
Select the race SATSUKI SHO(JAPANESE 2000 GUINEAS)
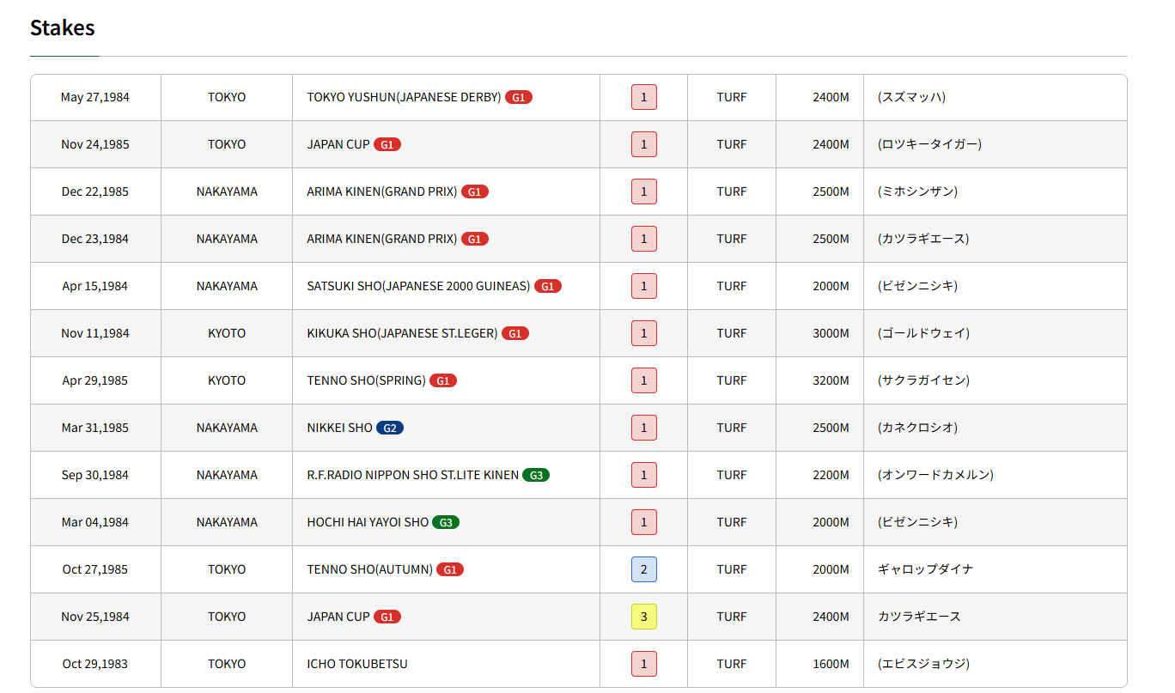418,286
